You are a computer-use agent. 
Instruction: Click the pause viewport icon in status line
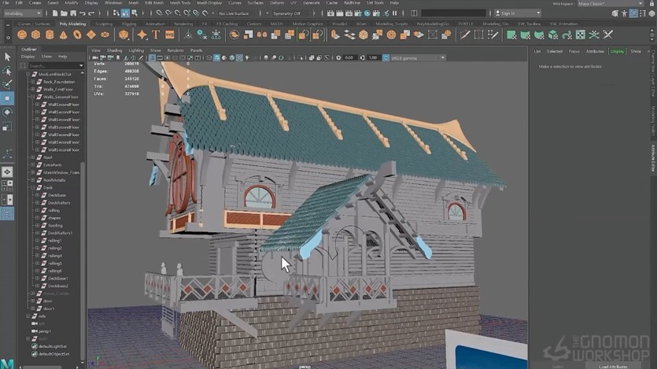pos(395,13)
